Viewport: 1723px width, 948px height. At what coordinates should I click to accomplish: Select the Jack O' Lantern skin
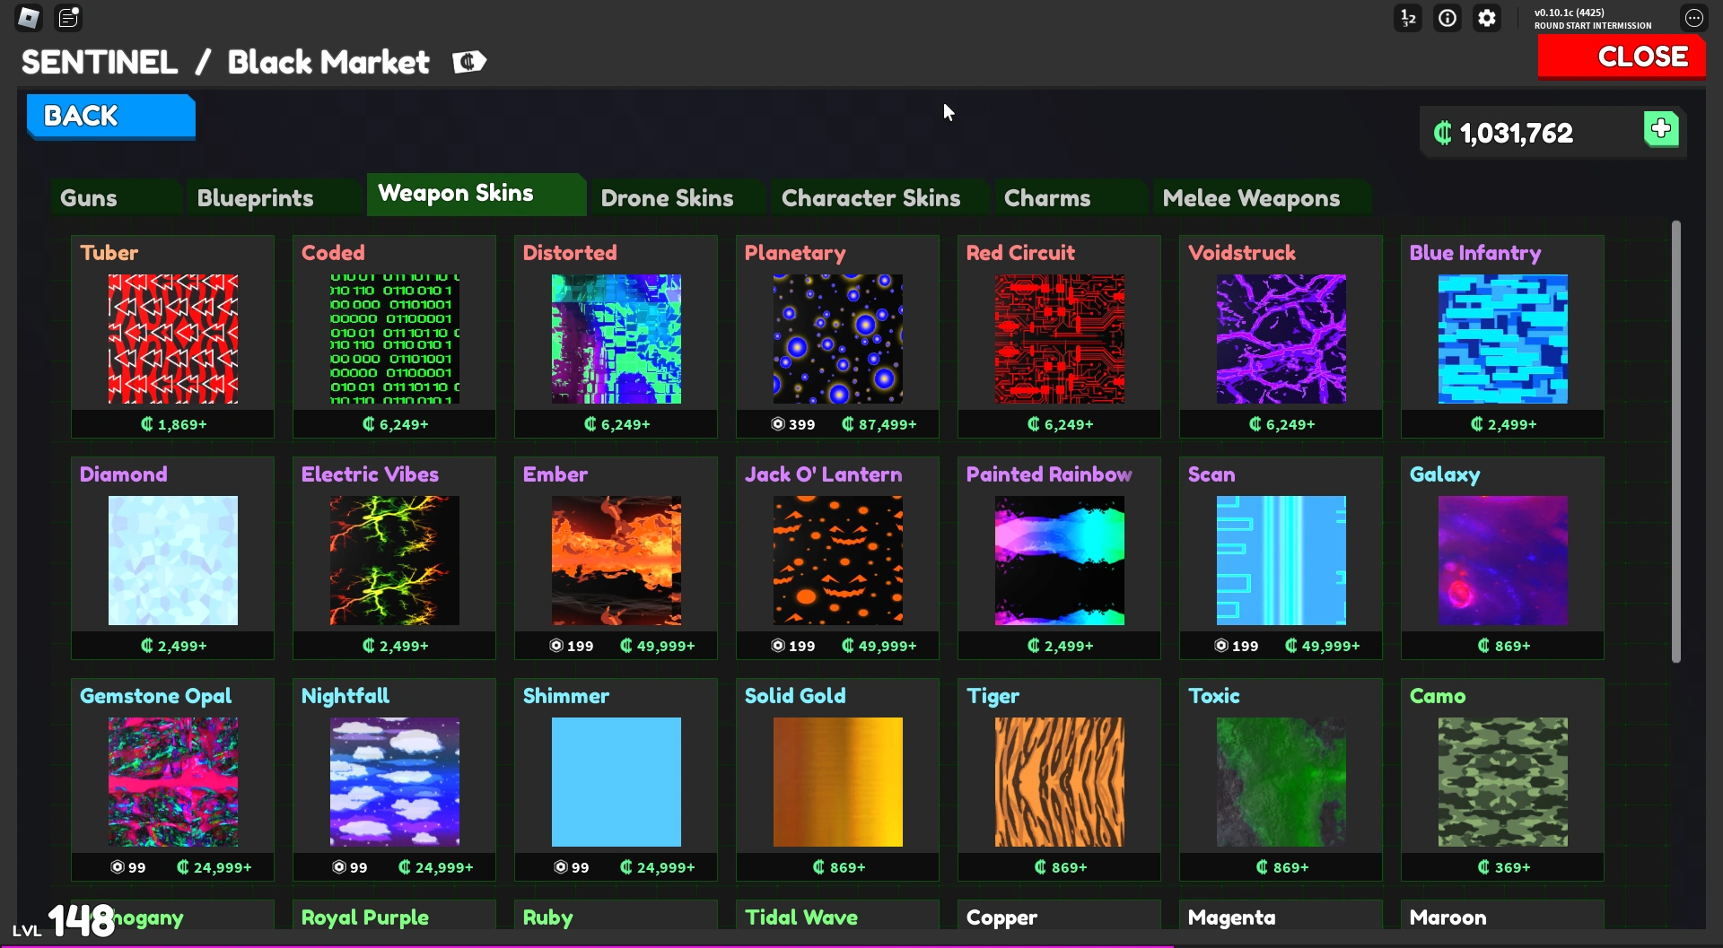[837, 560]
